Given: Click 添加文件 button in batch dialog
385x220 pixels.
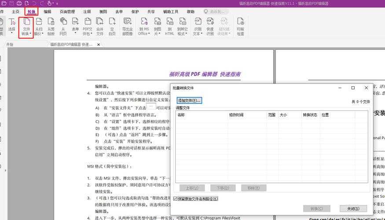Looking at the screenshot, I should [x=189, y=100].
